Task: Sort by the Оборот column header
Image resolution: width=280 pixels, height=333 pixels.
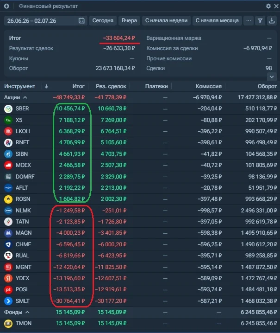Action: coord(267,86)
